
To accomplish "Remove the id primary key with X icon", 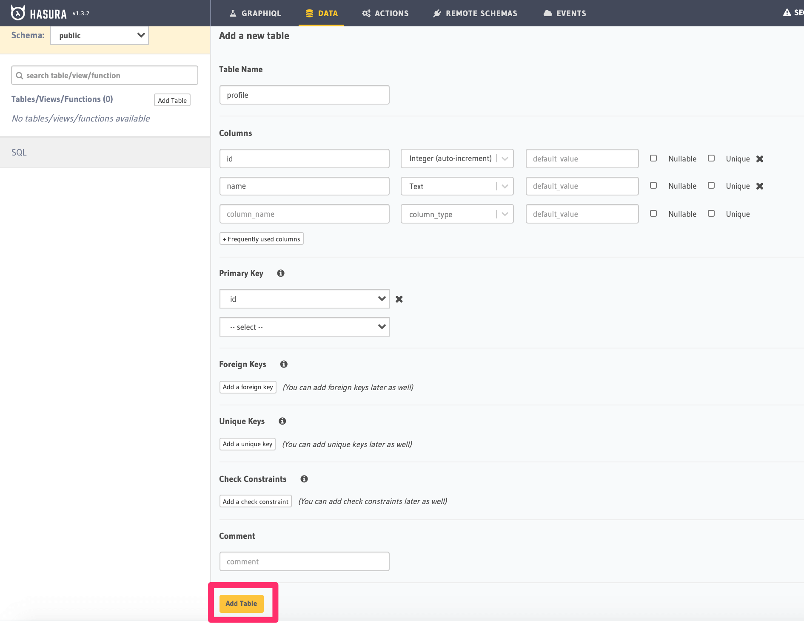I will [x=399, y=299].
